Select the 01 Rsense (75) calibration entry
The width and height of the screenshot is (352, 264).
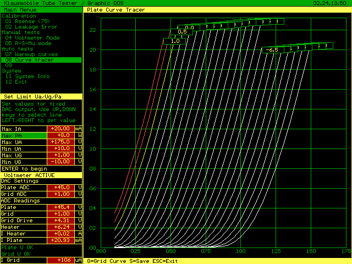pyautogui.click(x=28, y=21)
